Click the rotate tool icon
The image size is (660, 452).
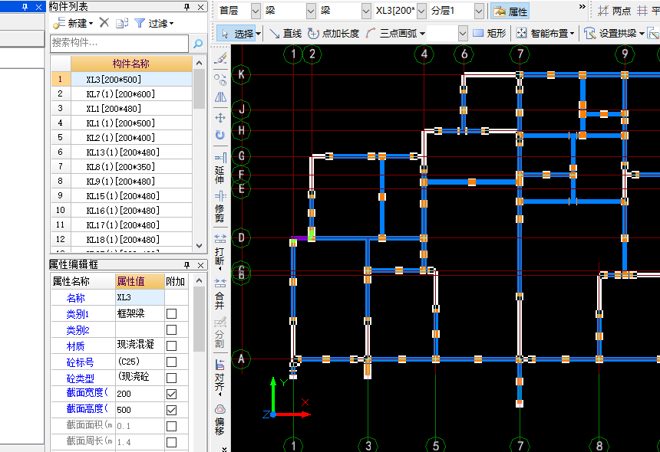click(220, 135)
